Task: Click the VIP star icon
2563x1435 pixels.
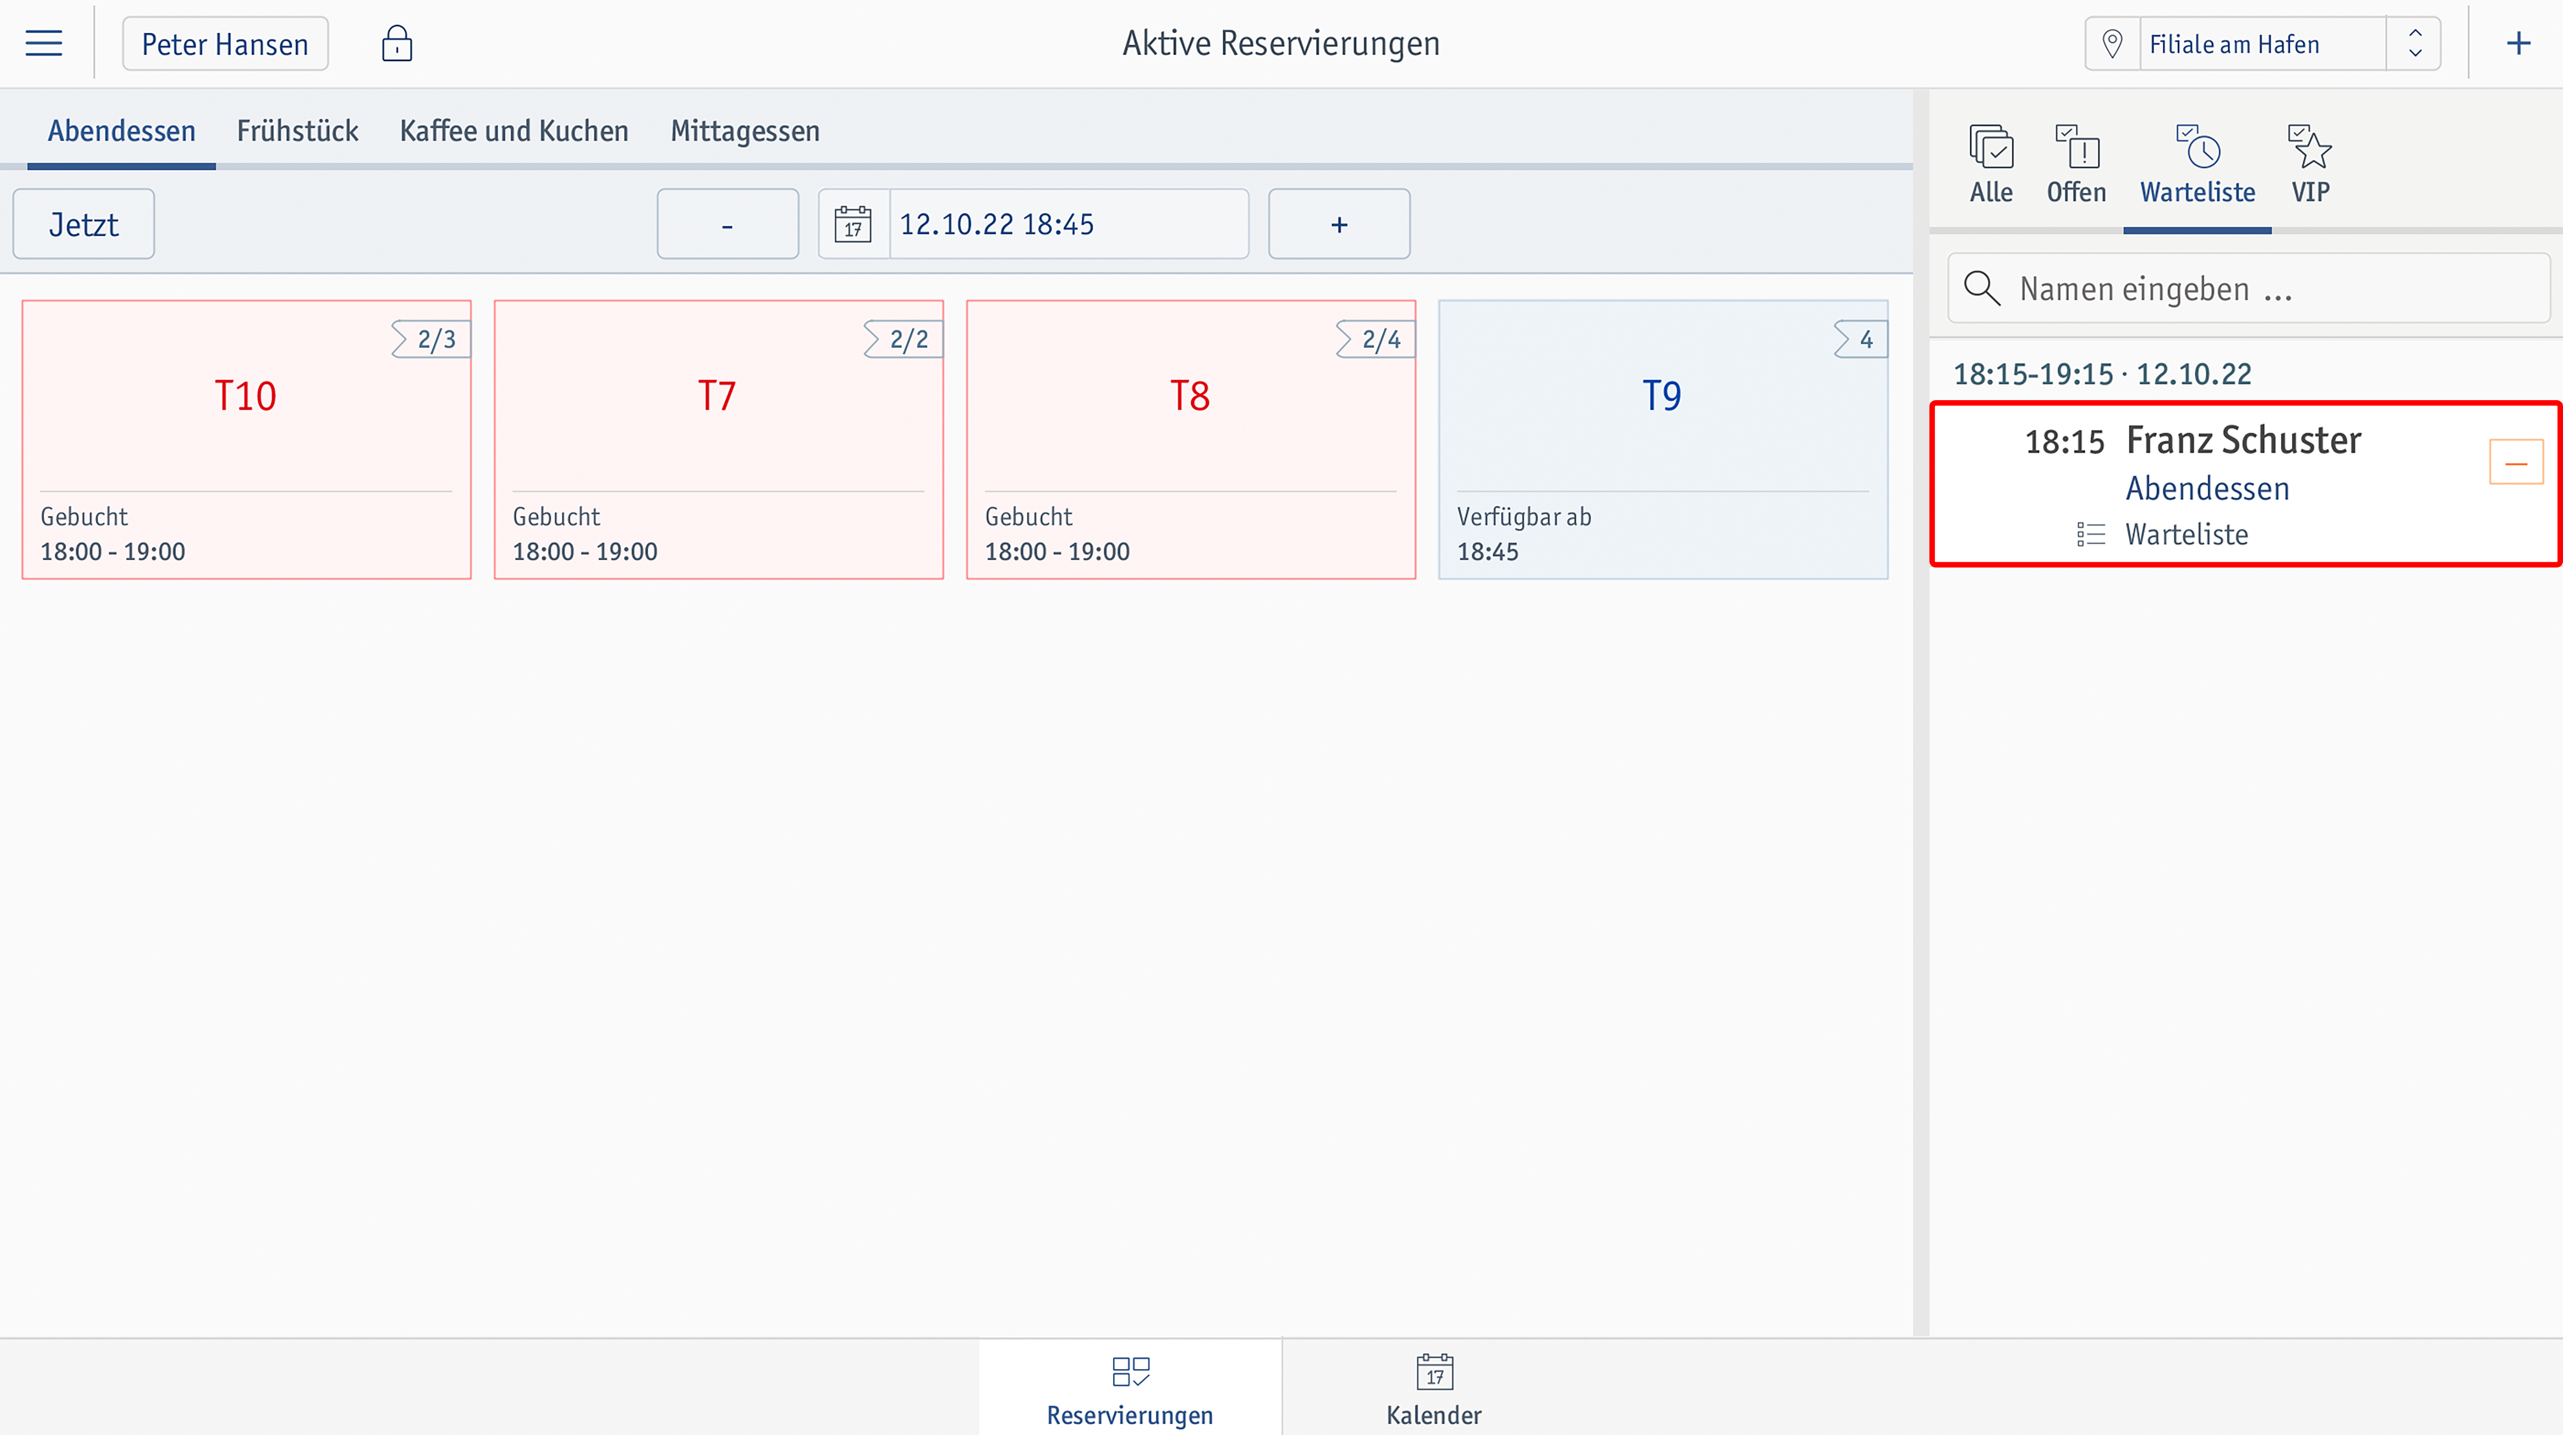Action: pyautogui.click(x=2309, y=147)
